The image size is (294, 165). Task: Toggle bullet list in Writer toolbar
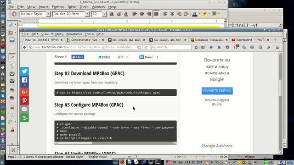coord(172,14)
